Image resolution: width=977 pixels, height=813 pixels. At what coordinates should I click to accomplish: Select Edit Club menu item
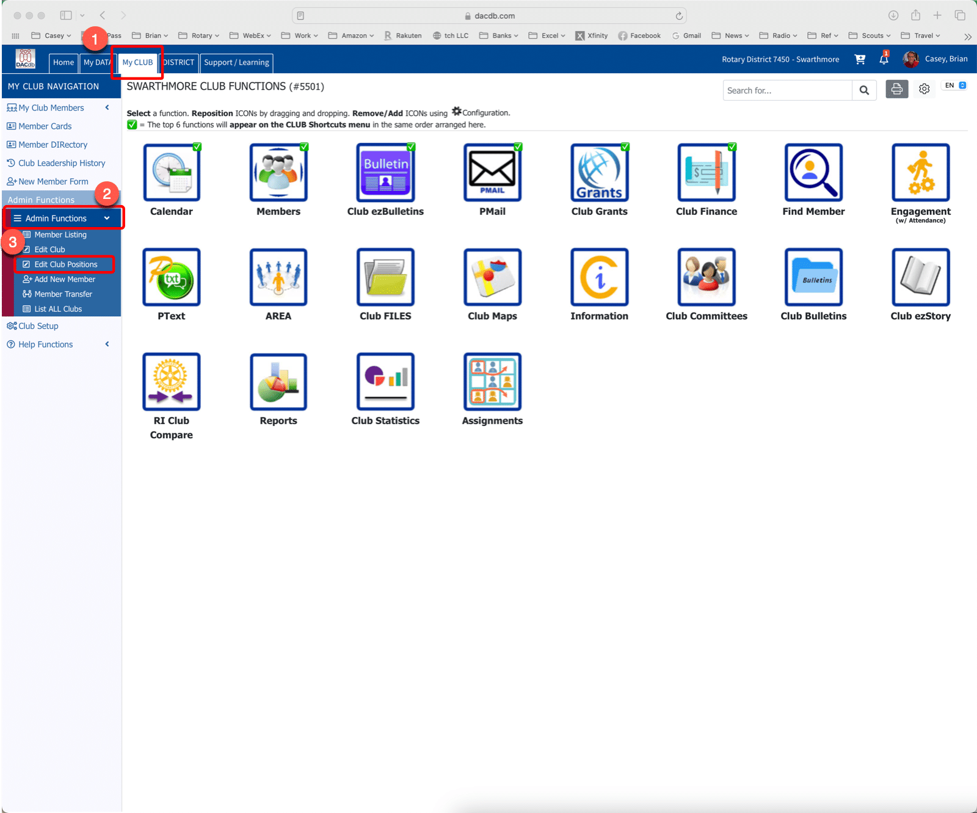[x=49, y=249]
